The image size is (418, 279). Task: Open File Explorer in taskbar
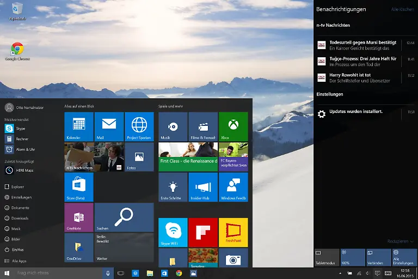(x=150, y=273)
